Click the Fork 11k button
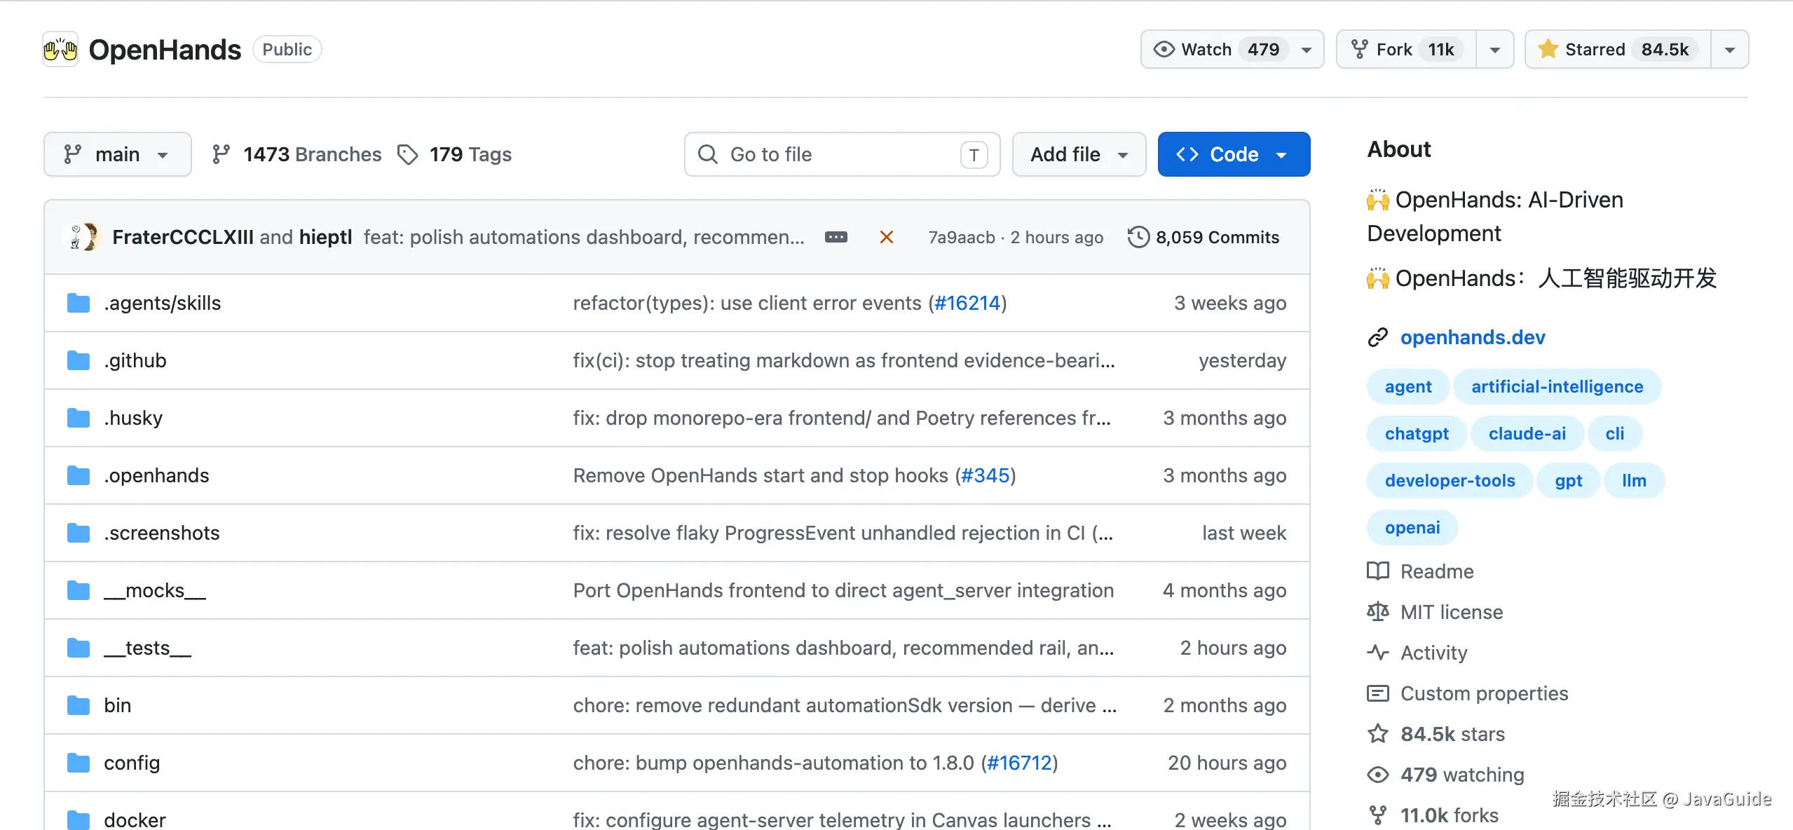The image size is (1793, 830). click(1406, 50)
